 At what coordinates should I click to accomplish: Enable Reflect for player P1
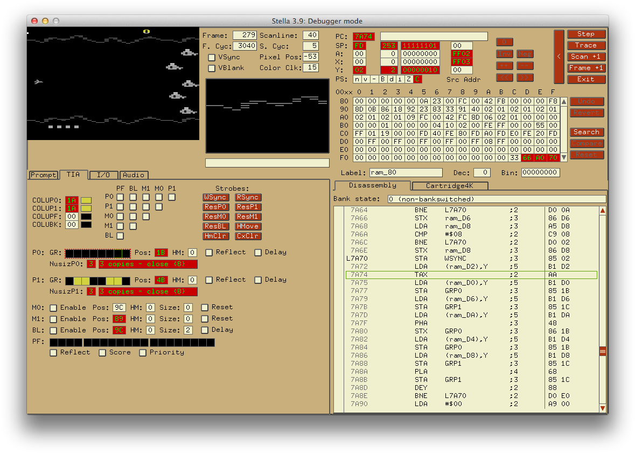click(x=209, y=280)
